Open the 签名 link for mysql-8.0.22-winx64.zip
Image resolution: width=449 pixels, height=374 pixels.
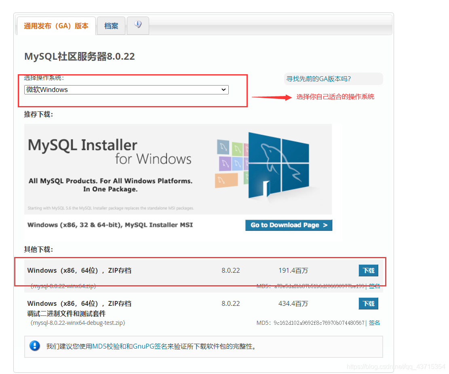[x=374, y=286]
